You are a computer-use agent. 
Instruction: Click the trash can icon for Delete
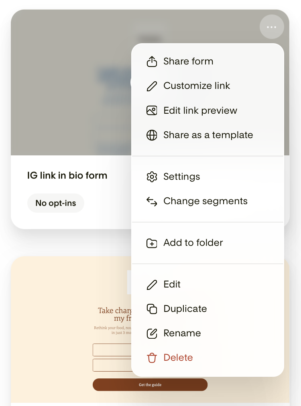pos(152,358)
